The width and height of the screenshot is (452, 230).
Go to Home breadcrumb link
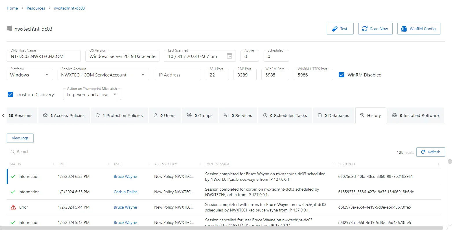12,8
